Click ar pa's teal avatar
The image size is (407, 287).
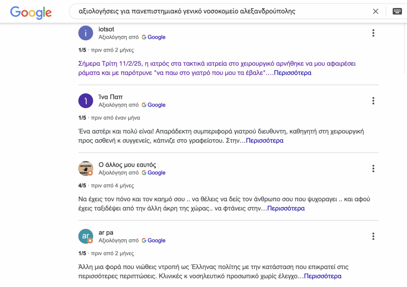86,236
